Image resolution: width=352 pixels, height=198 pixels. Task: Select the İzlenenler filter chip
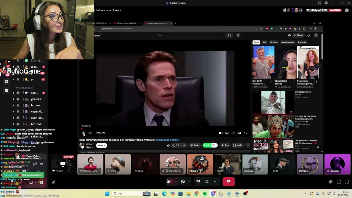coord(302,42)
